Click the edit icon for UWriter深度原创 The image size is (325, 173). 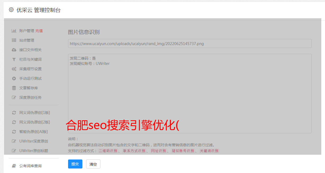click(14, 141)
